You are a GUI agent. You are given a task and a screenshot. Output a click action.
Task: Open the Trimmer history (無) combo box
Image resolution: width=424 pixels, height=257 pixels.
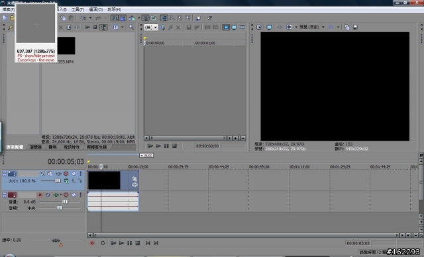[151, 27]
